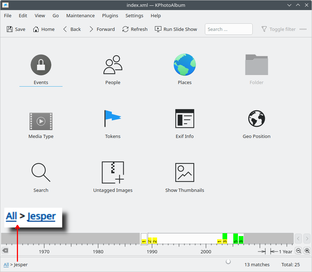The image size is (312, 272).
Task: Click the round status indicator in status bar
Action: click(x=228, y=262)
